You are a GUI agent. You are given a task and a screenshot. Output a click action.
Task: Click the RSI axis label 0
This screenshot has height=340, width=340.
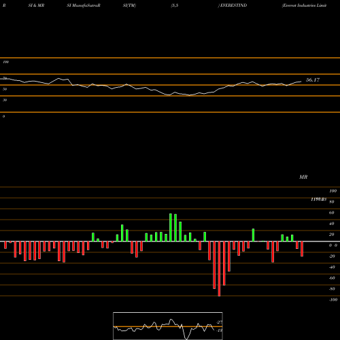[3, 116]
